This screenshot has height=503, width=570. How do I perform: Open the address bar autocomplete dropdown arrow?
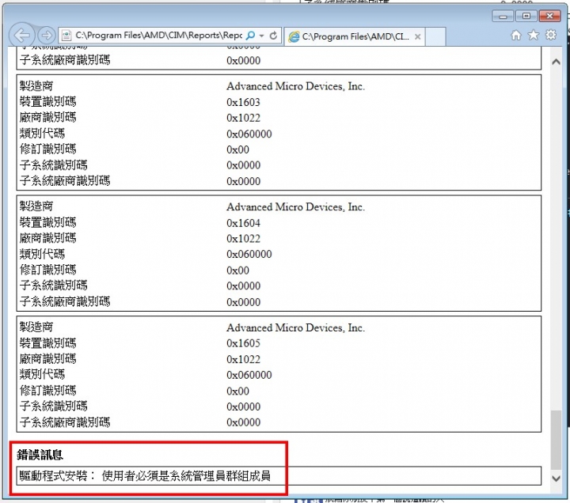tap(261, 36)
